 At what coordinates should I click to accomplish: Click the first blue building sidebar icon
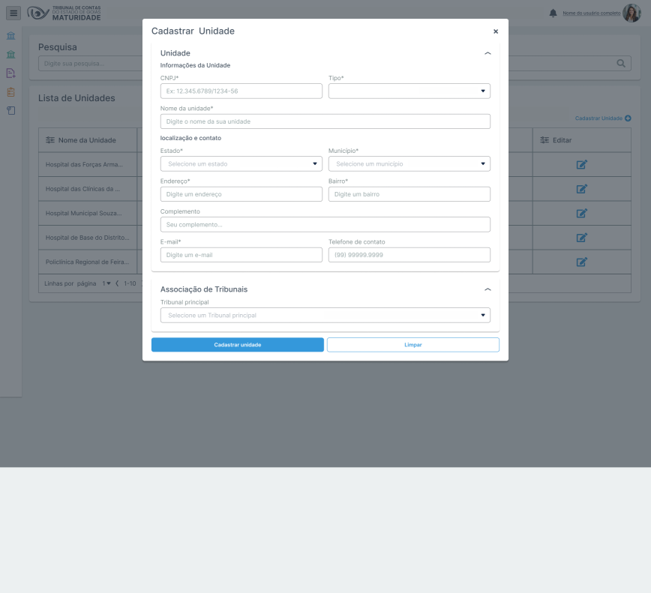(x=10, y=36)
